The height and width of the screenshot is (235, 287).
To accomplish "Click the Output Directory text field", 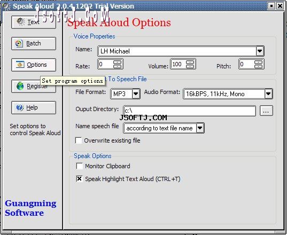I will tap(189, 111).
